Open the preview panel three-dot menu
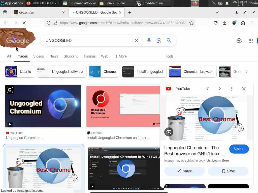This screenshot has width=258, height=193. (x=232, y=89)
